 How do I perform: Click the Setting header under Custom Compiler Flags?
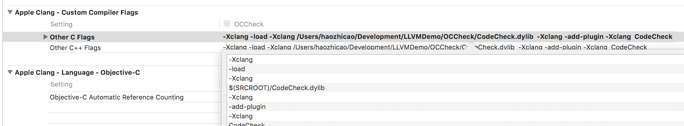[61, 24]
